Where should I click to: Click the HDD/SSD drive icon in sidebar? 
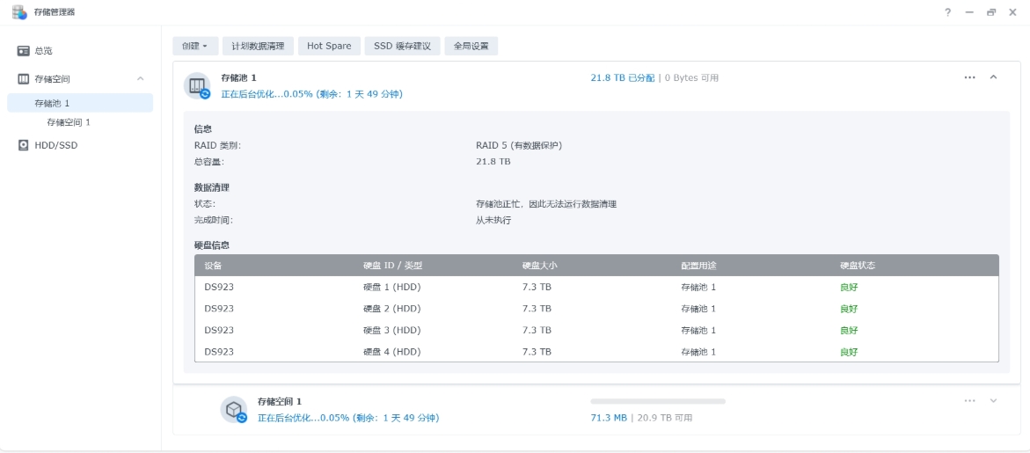24,145
